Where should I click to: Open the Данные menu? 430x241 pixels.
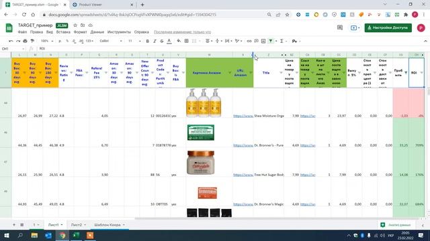pyautogui.click(x=97, y=32)
